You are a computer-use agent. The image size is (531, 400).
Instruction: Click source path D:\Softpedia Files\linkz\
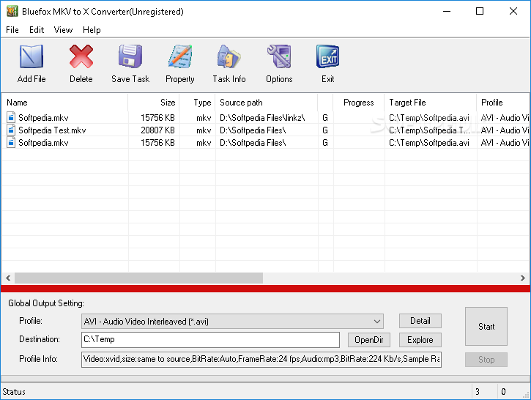(262, 118)
